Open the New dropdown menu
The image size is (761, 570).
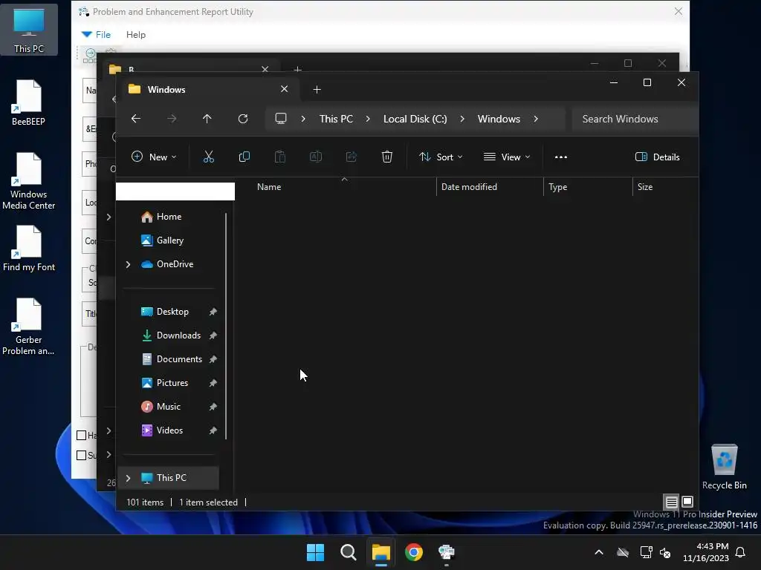click(154, 157)
